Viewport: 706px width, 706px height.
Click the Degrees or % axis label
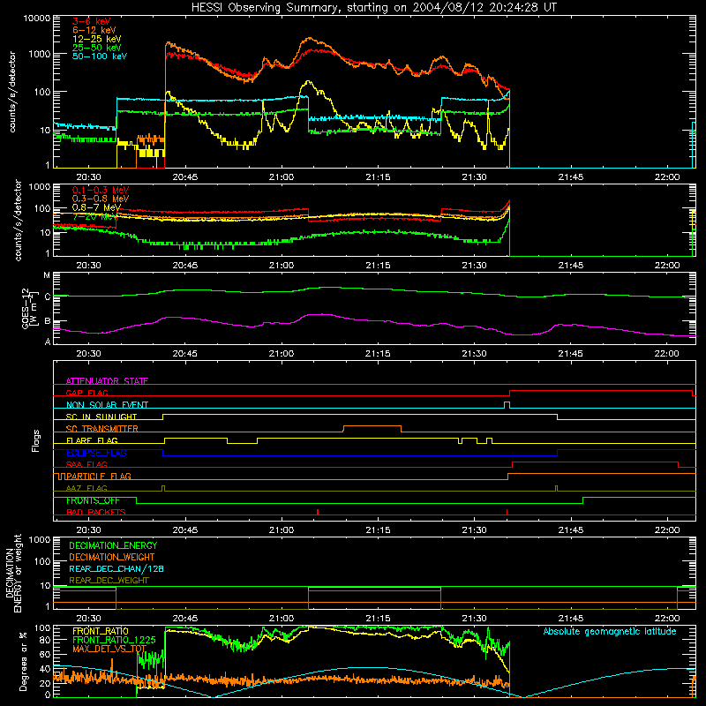(x=23, y=661)
